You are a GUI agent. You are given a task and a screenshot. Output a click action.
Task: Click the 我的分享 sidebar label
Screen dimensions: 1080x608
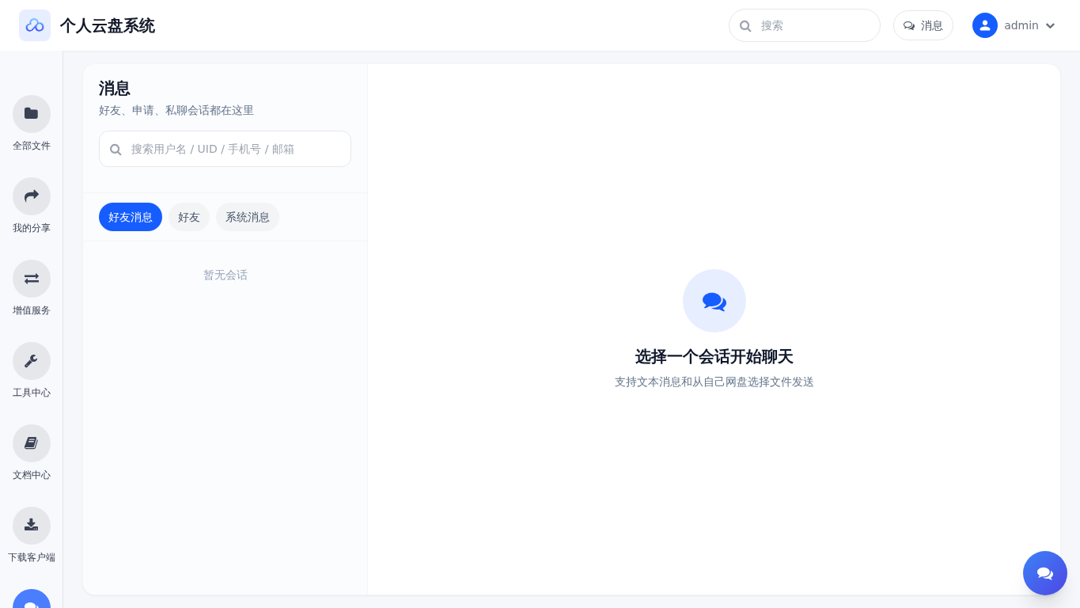click(32, 228)
